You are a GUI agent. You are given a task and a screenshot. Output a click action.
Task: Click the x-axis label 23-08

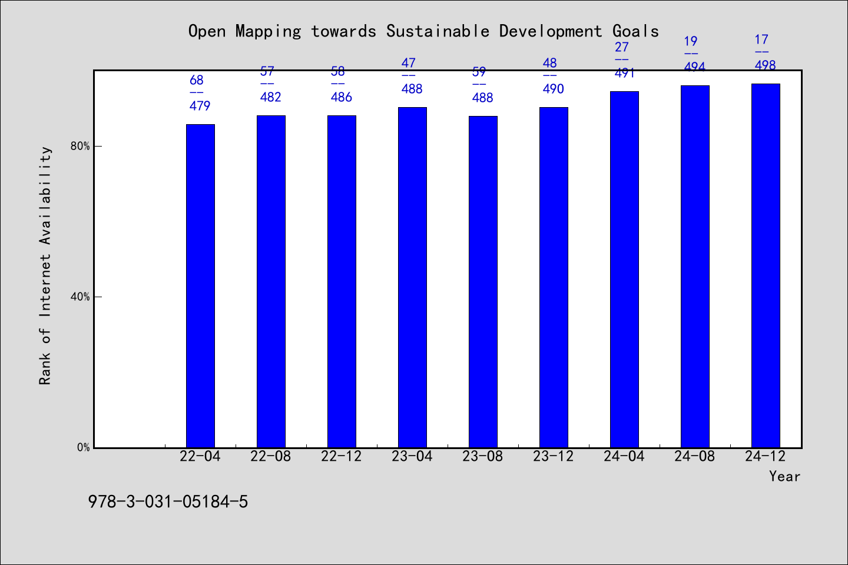pos(483,456)
